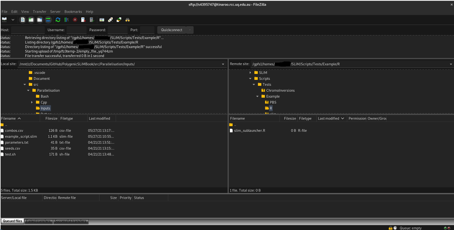Click the cancel current operation icon
The image size is (454, 230).
[x=75, y=20]
